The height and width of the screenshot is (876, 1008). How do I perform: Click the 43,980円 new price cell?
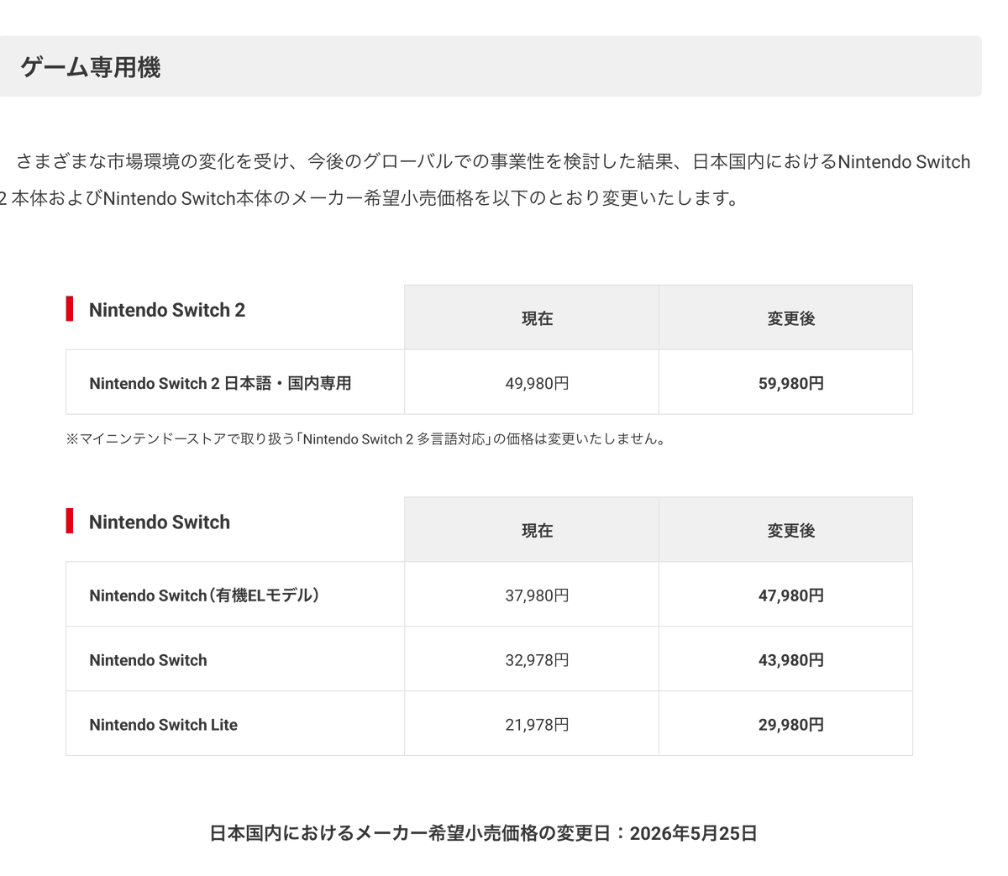tap(785, 659)
